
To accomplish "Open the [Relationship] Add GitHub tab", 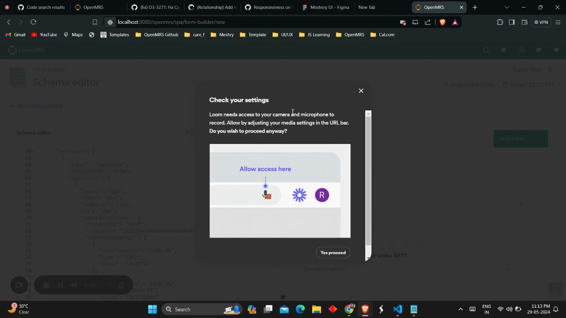I will point(212,7).
